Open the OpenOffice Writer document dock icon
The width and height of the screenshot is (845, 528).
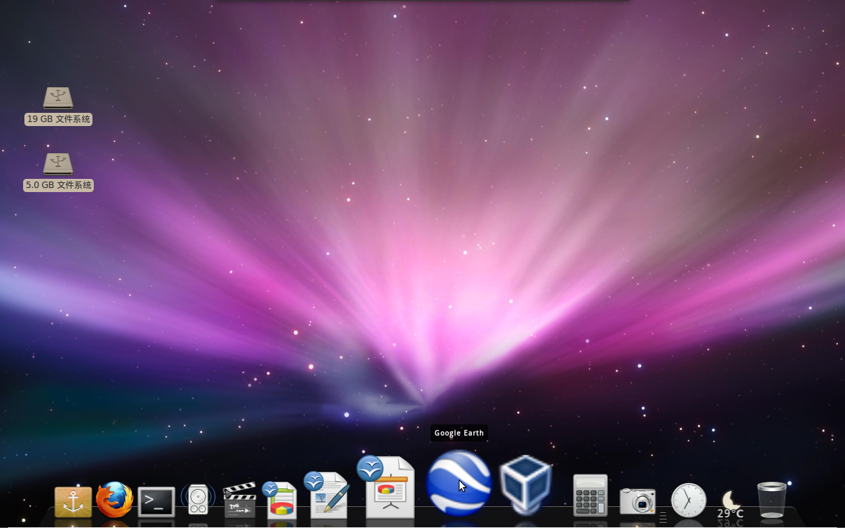pyautogui.click(x=327, y=495)
